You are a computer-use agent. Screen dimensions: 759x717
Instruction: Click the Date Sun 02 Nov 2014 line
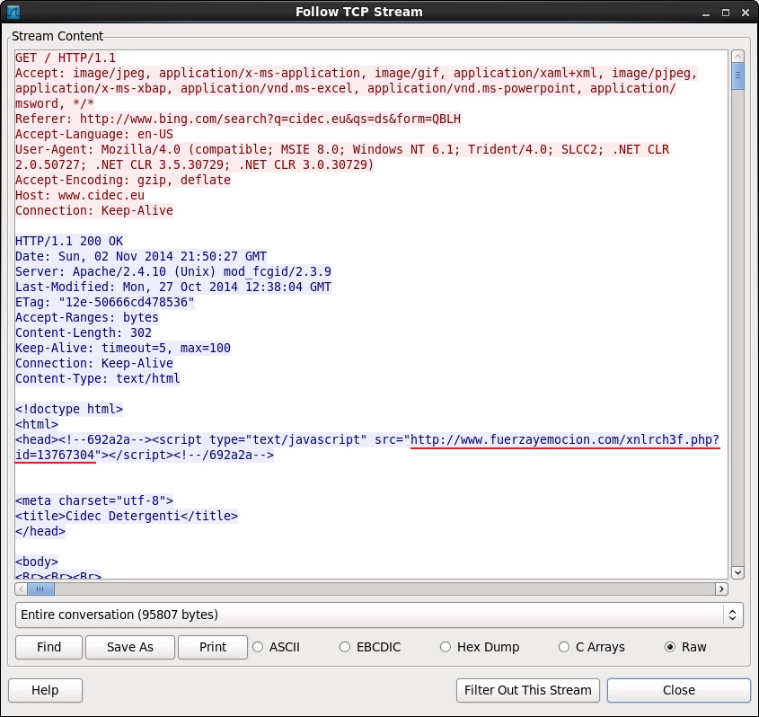click(x=141, y=256)
